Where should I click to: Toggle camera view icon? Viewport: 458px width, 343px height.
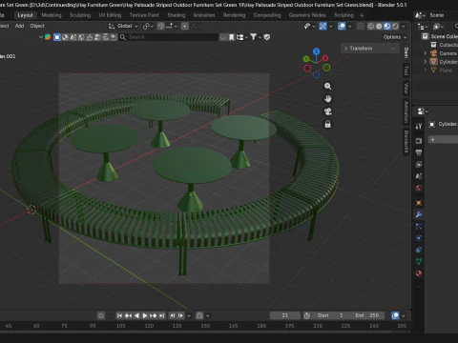point(327,111)
